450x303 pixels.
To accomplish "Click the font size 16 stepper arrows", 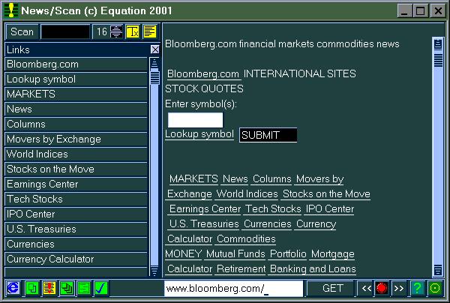I will click(116, 31).
